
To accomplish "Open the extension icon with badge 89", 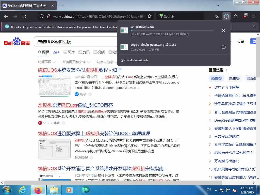I will point(245,16).
